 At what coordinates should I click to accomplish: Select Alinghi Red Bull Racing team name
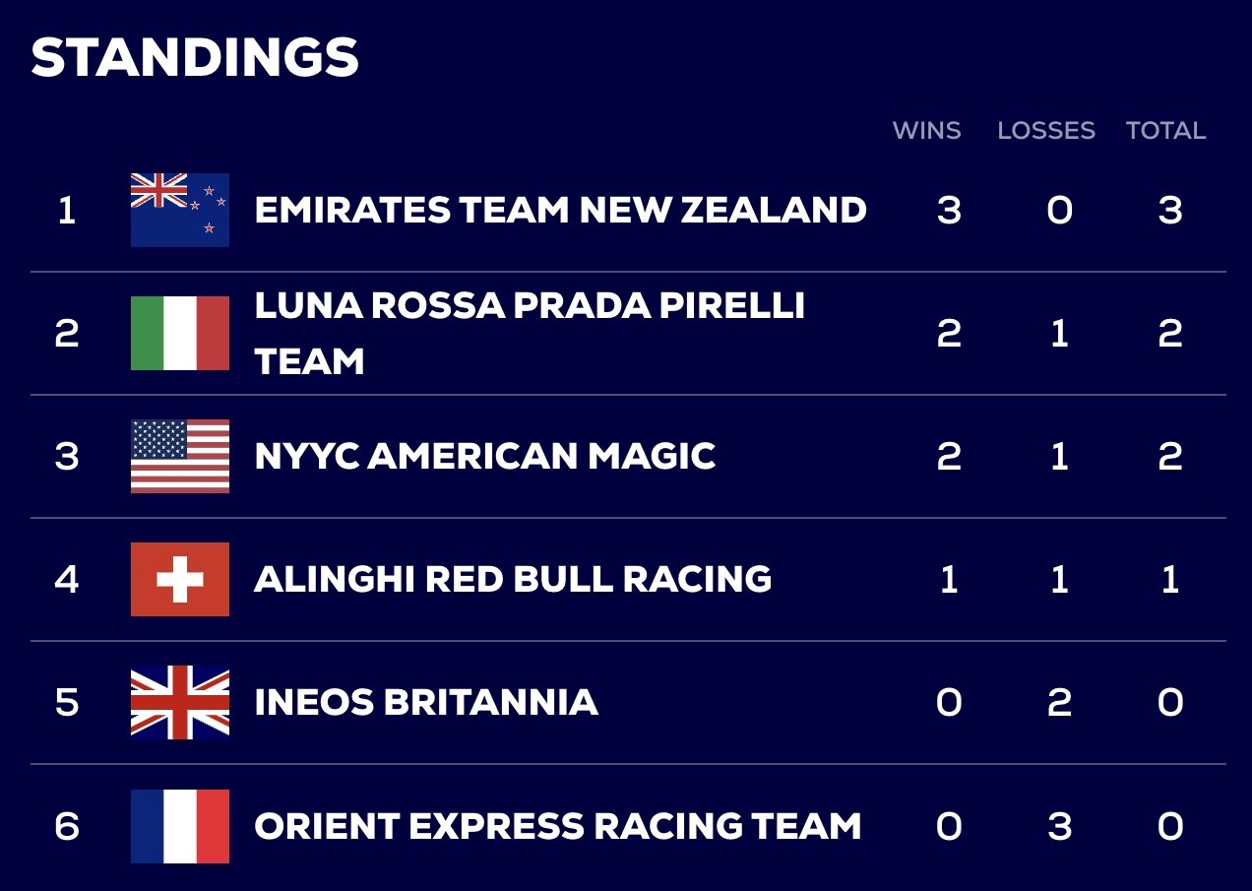[x=513, y=579]
